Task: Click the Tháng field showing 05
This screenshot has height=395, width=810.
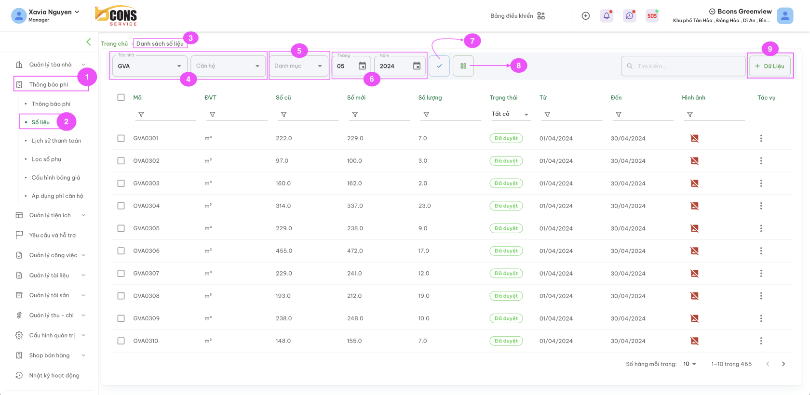Action: [x=351, y=66]
